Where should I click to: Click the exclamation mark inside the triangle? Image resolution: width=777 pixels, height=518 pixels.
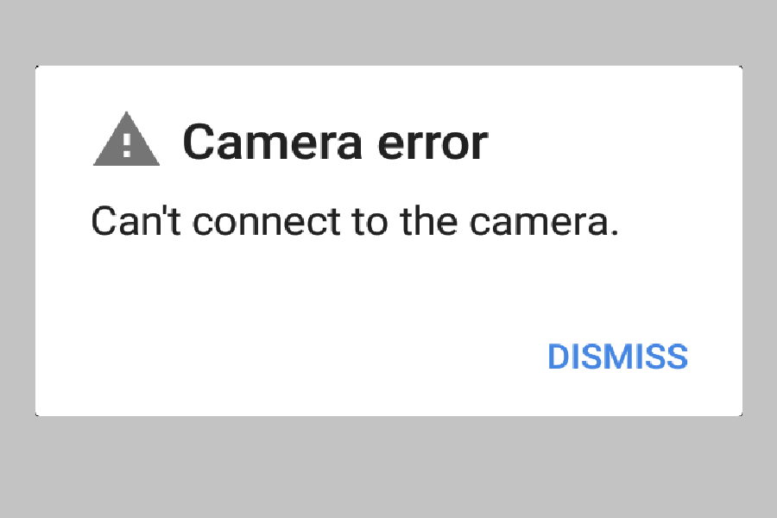pyautogui.click(x=127, y=143)
